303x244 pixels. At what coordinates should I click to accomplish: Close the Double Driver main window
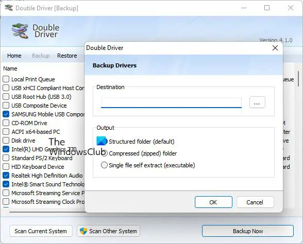pos(291,8)
